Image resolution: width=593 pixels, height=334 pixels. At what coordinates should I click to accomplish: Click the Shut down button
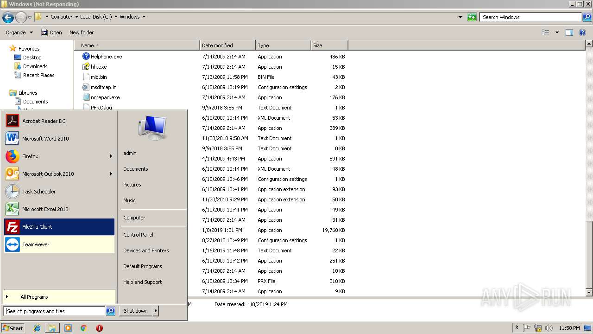(x=136, y=311)
